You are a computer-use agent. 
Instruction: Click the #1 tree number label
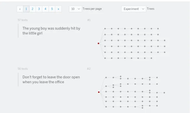89,20
